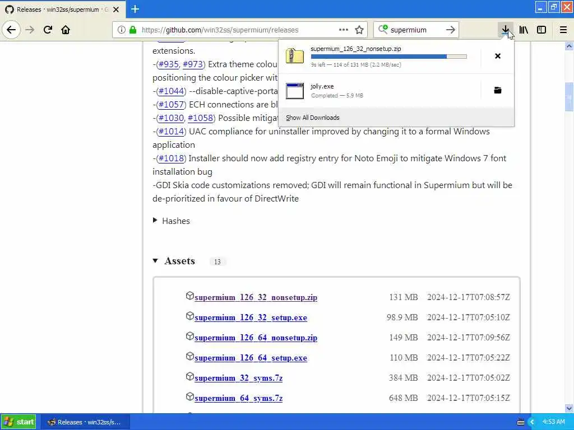Image resolution: width=574 pixels, height=430 pixels.
Task: Click the page scrollbar down arrow
Action: tap(569, 408)
